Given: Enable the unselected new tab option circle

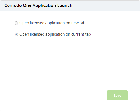Looking at the screenshot, I should [x=16, y=23].
